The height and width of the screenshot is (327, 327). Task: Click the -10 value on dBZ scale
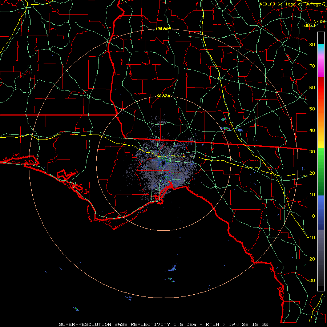click(x=311, y=238)
